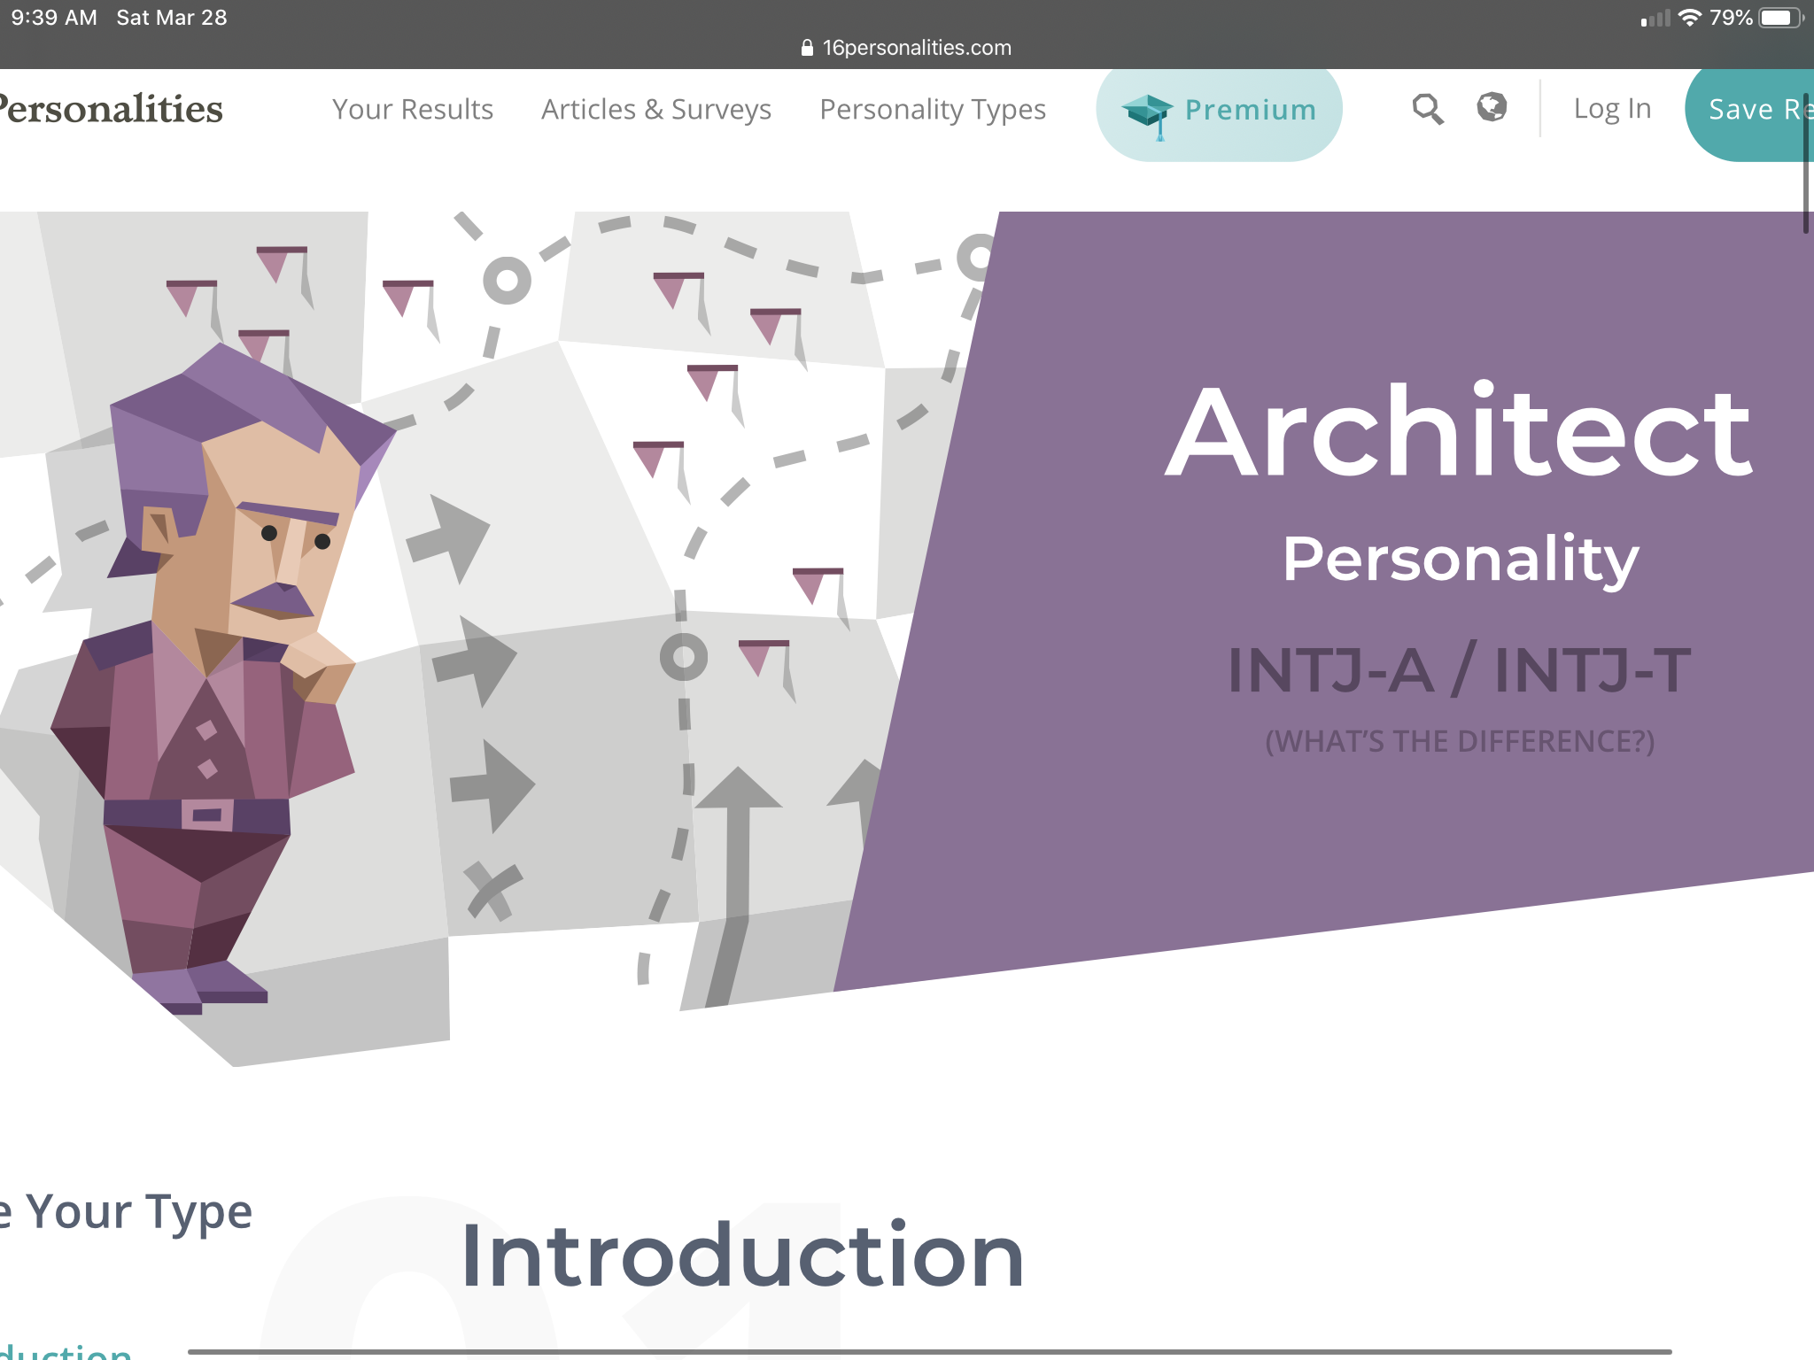Tap the 16personalities.com address bar
This screenshot has height=1360, width=1814.
(x=906, y=48)
